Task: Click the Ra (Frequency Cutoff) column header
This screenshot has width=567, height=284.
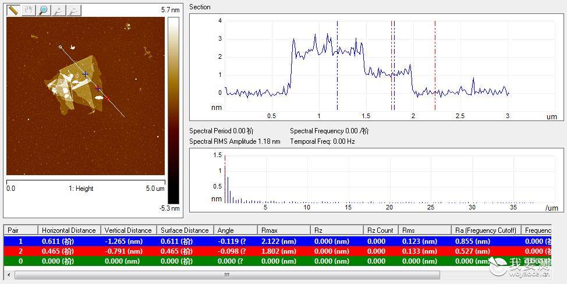Action: [x=486, y=230]
